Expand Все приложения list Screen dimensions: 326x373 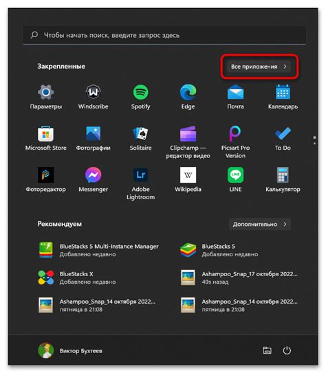pyautogui.click(x=259, y=67)
